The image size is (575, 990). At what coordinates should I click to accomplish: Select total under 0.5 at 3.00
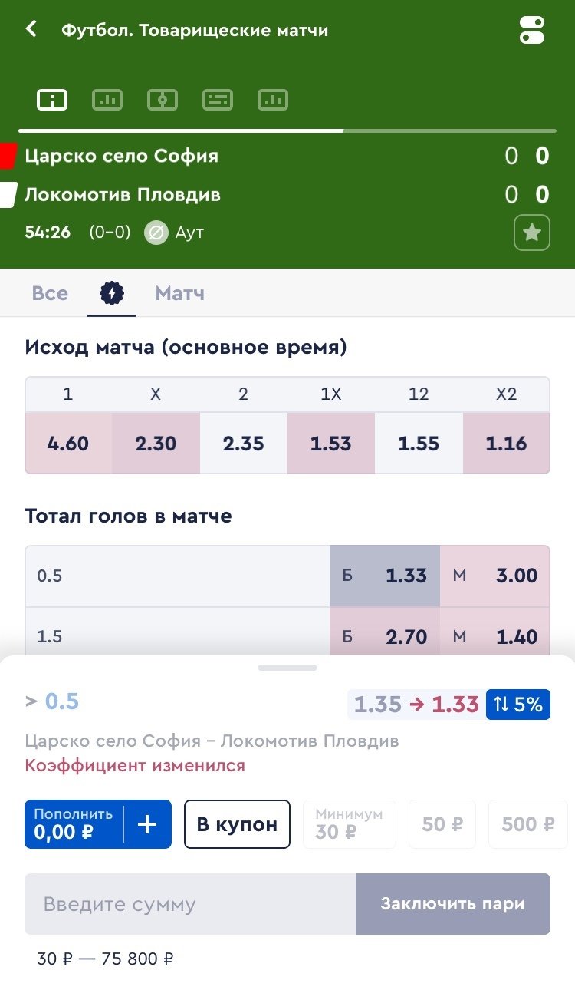tap(495, 576)
